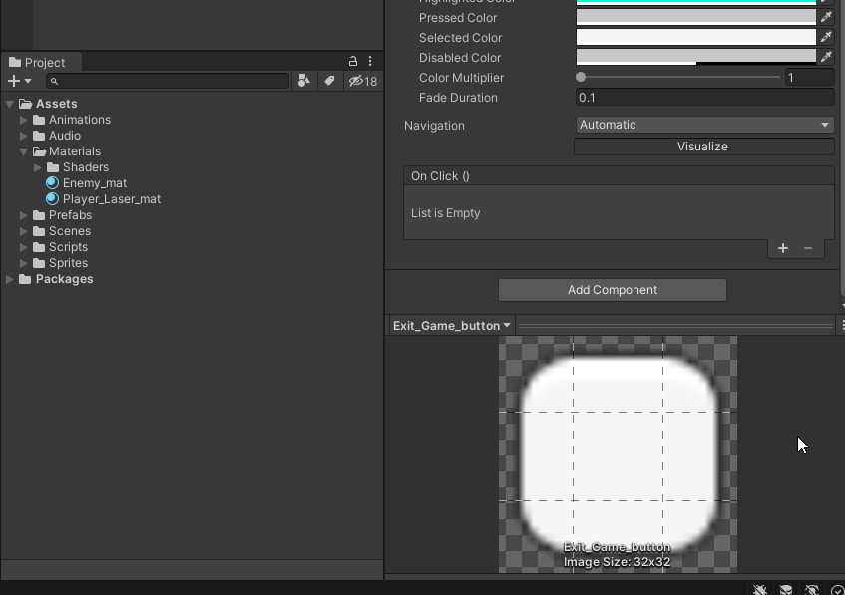
Task: Open the Exit_Game_button preview dropdown
Action: tap(452, 326)
